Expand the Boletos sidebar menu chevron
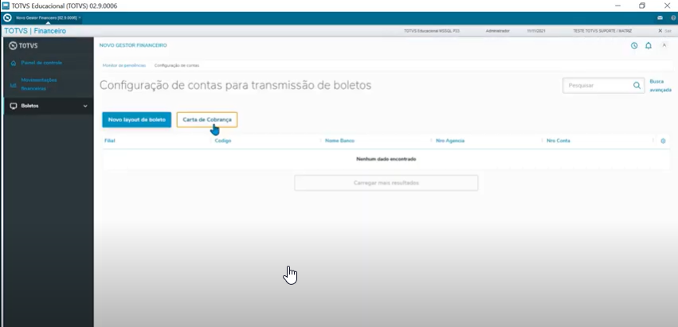This screenshot has width=678, height=327. 85,106
